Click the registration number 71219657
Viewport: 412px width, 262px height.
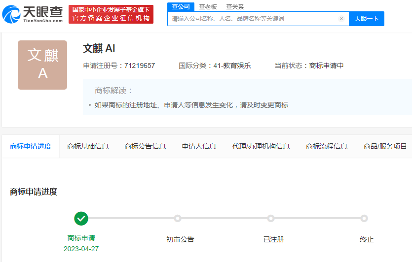point(140,65)
